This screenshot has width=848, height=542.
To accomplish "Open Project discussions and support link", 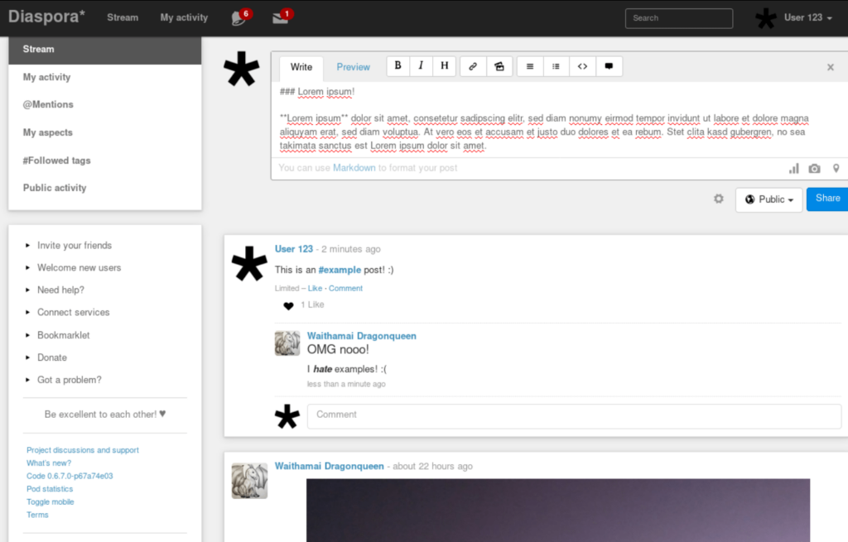I will coord(83,450).
